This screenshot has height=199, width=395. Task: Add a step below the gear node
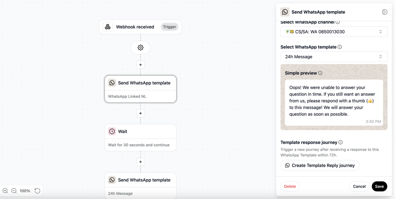click(x=141, y=65)
